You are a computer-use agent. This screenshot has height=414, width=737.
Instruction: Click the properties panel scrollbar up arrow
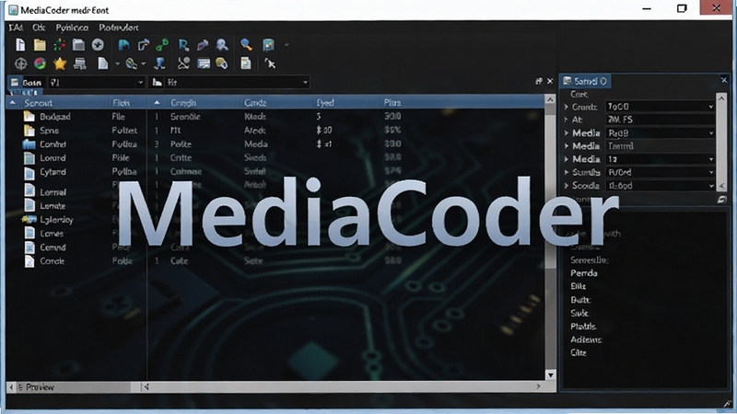coord(721,98)
